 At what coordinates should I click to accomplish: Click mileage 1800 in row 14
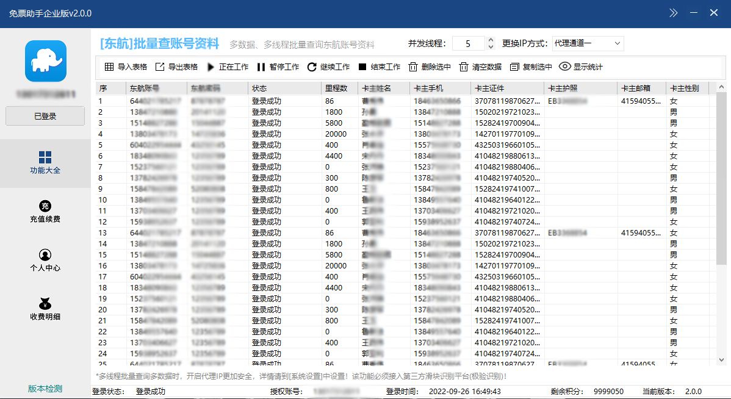click(x=334, y=244)
